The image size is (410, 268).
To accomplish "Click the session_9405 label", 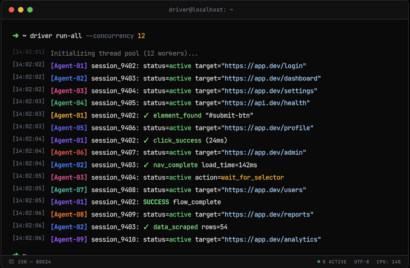I will (115, 103).
